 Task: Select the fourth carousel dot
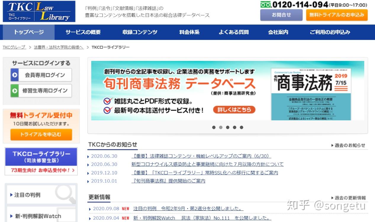[234, 127]
